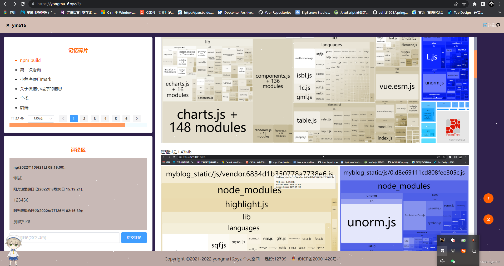This screenshot has width=504, height=266.
Task: Open the 6条/页 page size dropdown
Action: [41, 119]
